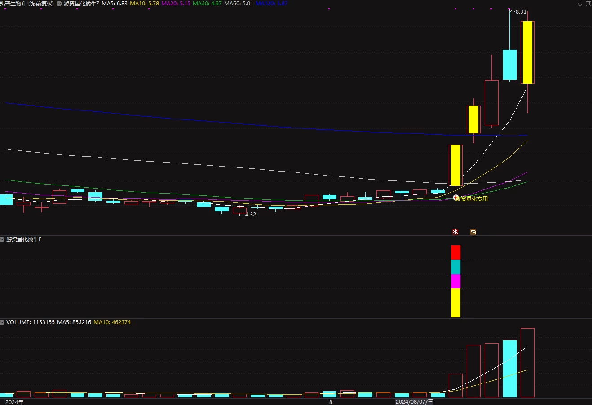Click the 游资量化专用 signal label

coord(472,198)
